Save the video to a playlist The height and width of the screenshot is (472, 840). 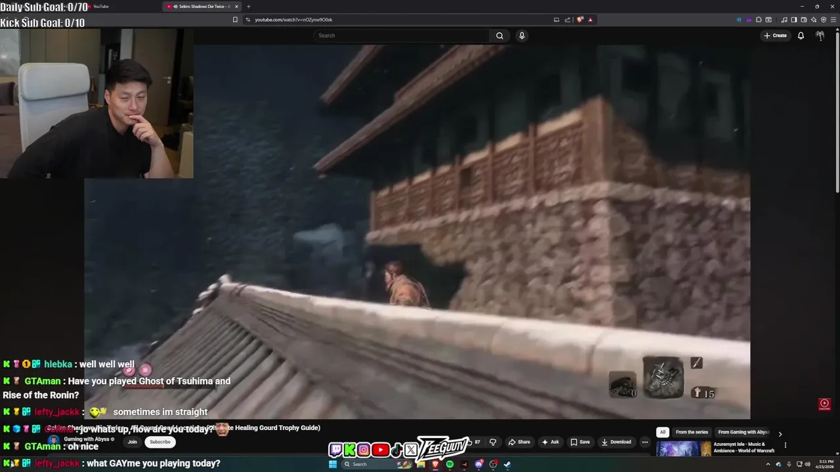coord(580,442)
